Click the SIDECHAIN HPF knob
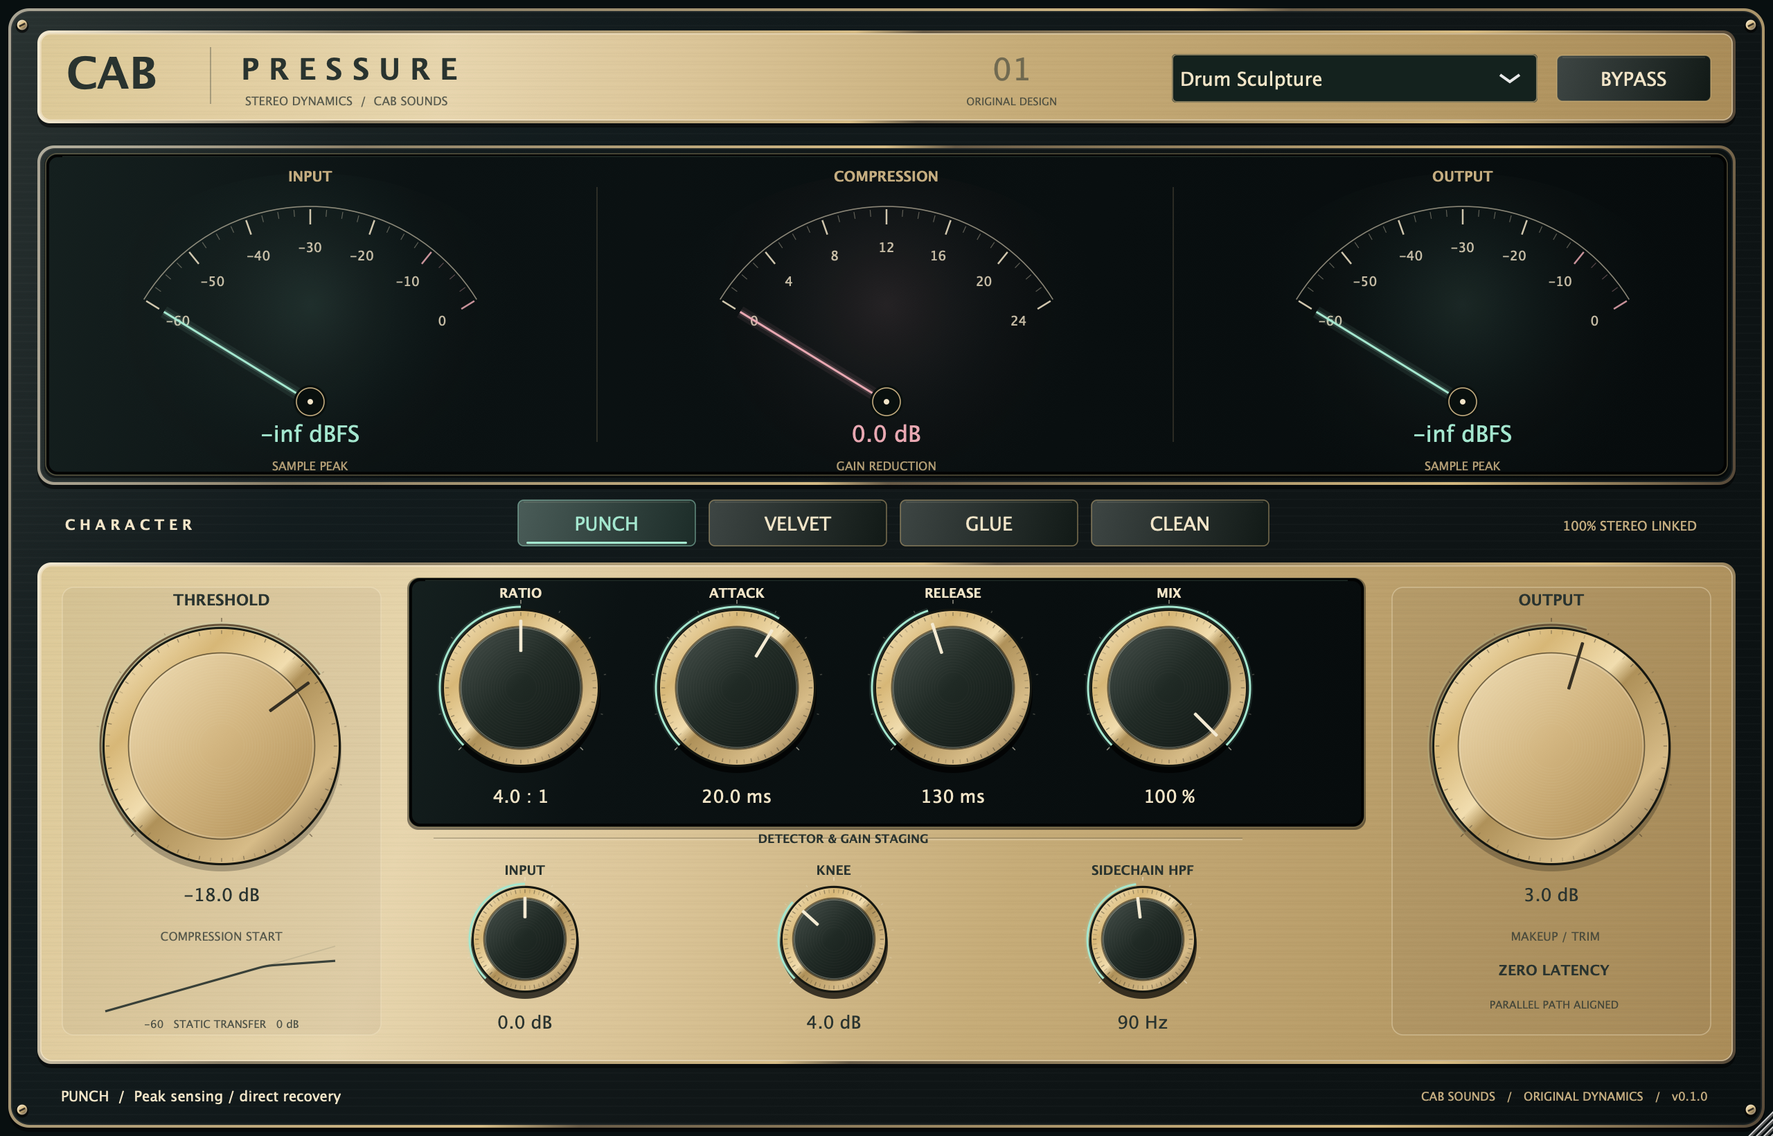Viewport: 1773px width, 1136px height. [1141, 939]
